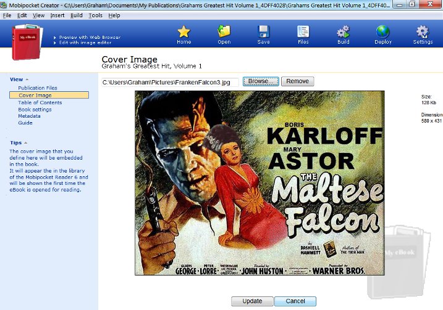Open Guide in sidebar
The height and width of the screenshot is (310, 443).
tap(25, 123)
